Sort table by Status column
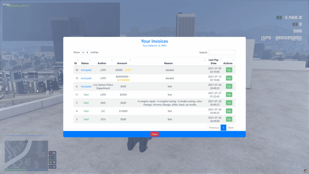 (x=85, y=61)
